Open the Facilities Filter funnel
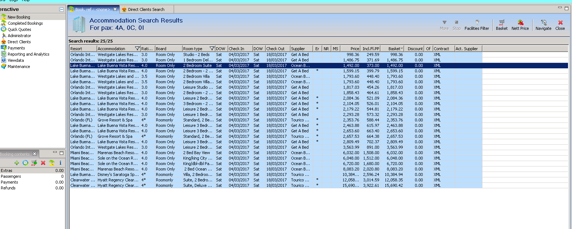Viewport: 572px width, 229px height. (x=477, y=25)
